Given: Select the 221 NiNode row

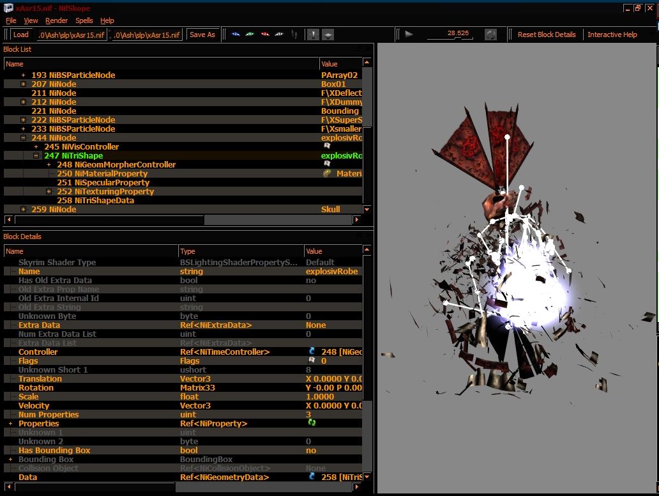Looking at the screenshot, I should pyautogui.click(x=183, y=111).
